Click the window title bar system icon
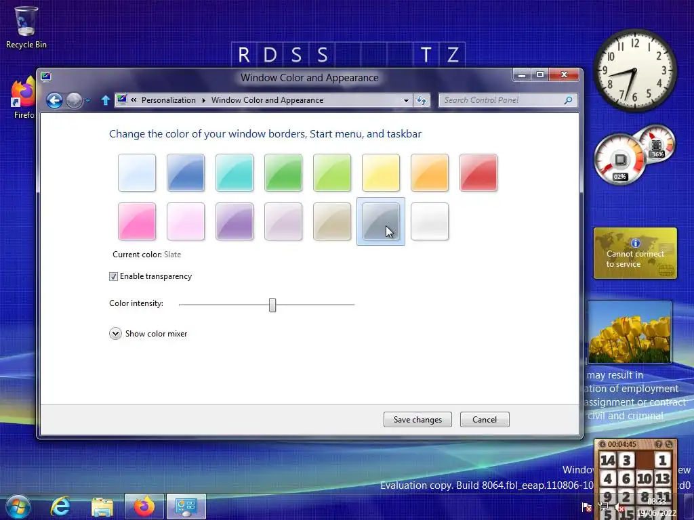The width and height of the screenshot is (694, 520). point(46,77)
